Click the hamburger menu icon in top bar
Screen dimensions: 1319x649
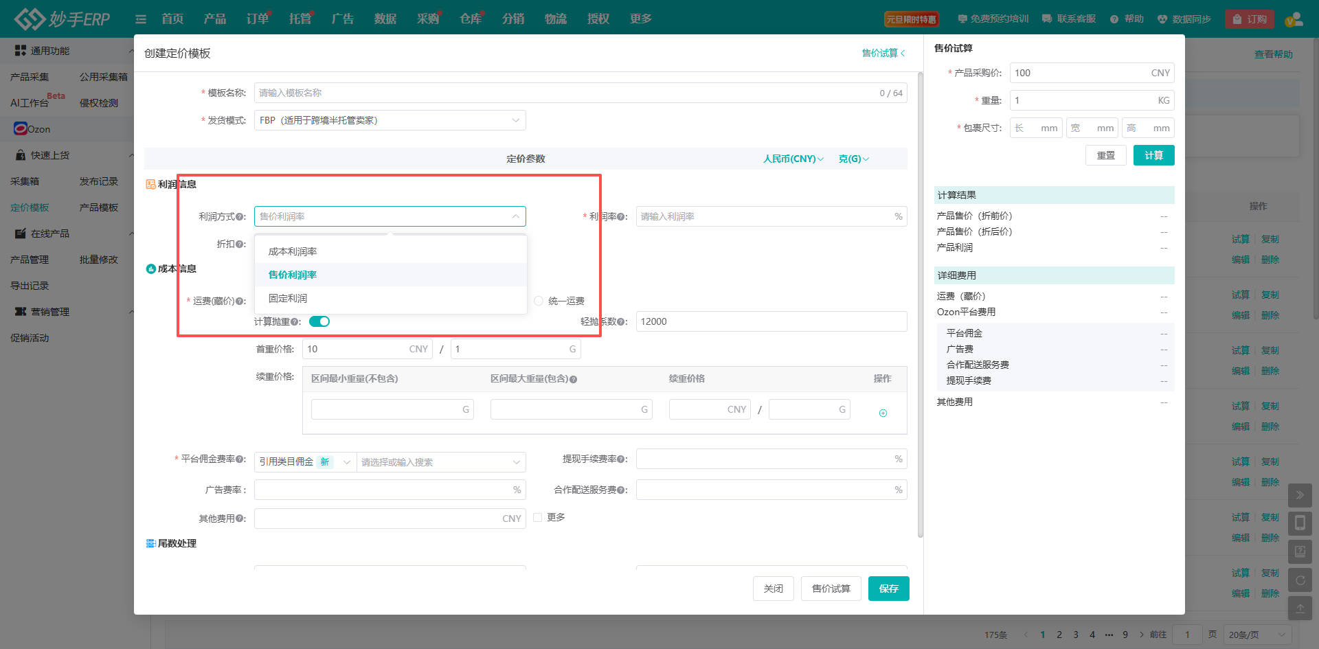coord(141,19)
